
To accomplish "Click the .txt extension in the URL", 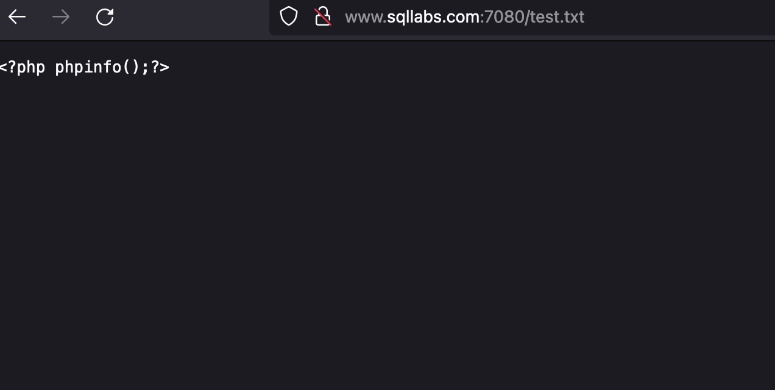I will (x=571, y=16).
